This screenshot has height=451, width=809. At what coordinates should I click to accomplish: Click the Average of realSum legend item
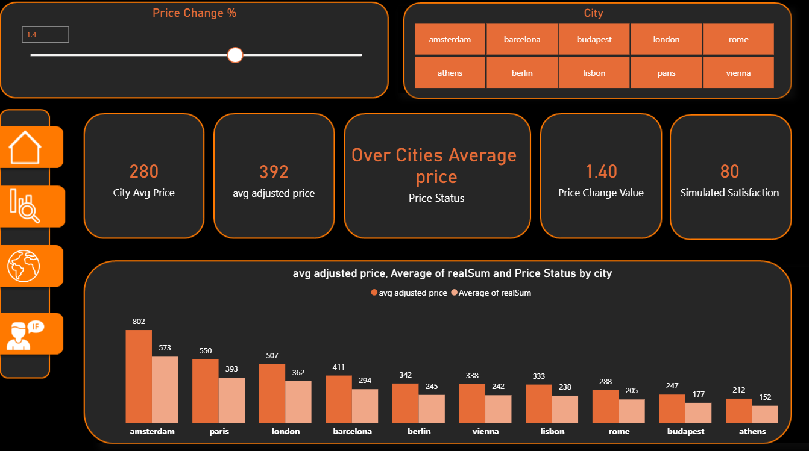click(x=491, y=293)
